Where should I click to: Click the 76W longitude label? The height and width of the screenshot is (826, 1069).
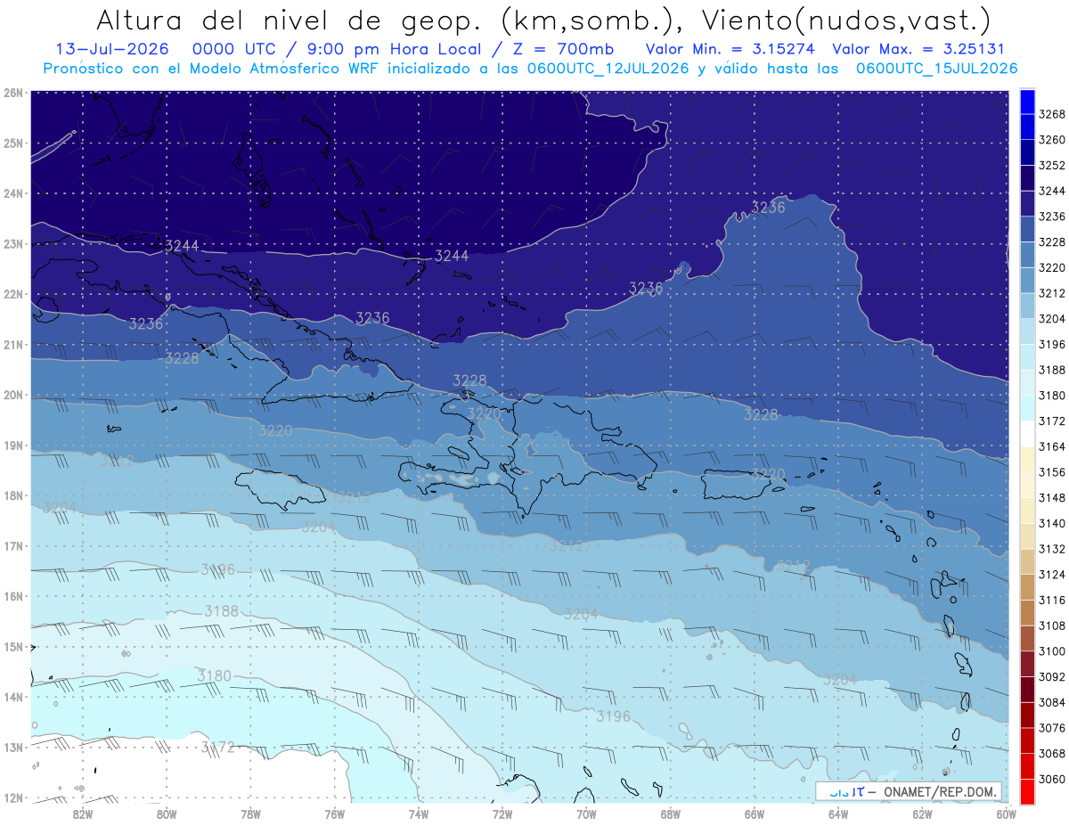pyautogui.click(x=335, y=814)
